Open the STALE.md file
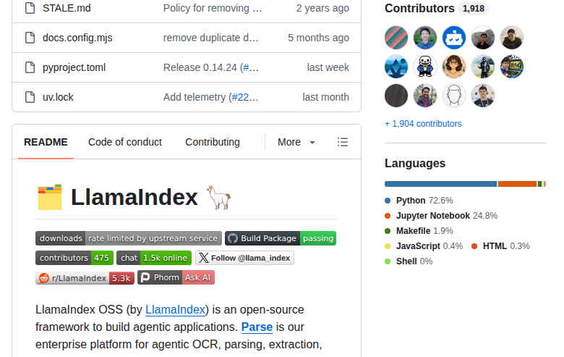Viewport: 564px width, 357px height. pos(67,8)
